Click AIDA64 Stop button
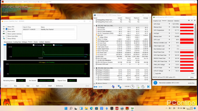This screenshot has width=198, height=111. coord(15,86)
